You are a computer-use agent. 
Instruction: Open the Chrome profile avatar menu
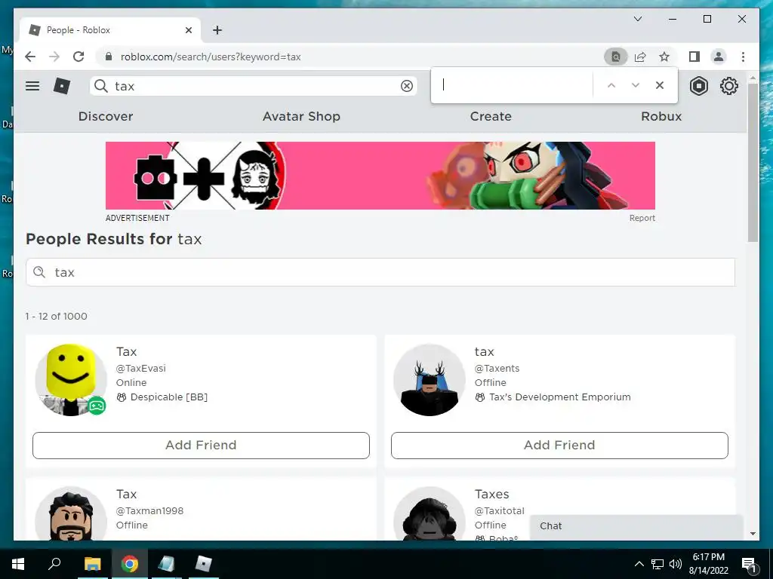[x=719, y=57]
